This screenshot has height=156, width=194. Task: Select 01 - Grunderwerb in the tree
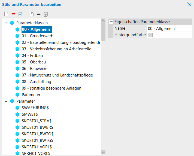(x=37, y=36)
